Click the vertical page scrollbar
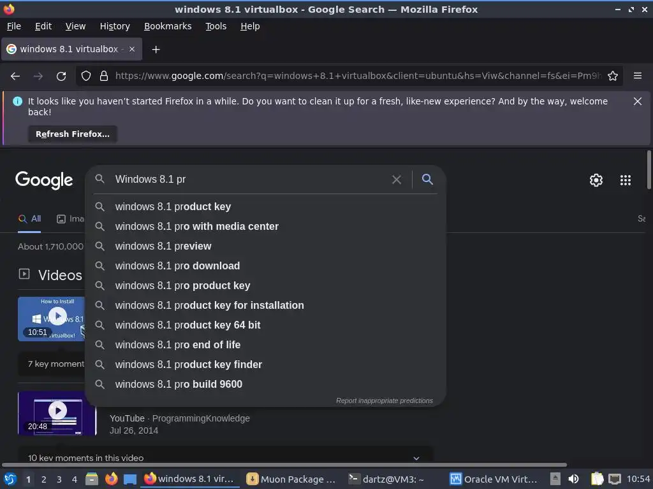The width and height of the screenshot is (653, 489). tap(649, 171)
